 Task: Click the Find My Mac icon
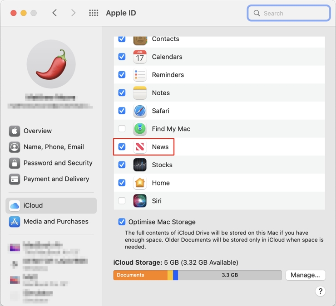point(140,129)
